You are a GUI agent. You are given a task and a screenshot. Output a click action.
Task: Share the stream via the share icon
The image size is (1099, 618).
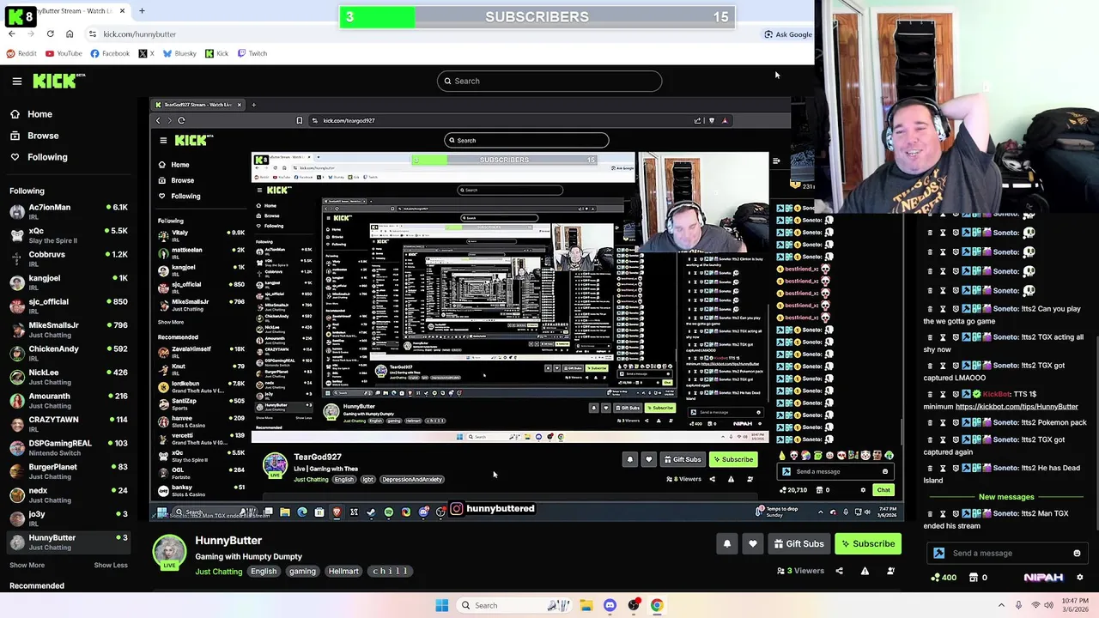coord(839,571)
